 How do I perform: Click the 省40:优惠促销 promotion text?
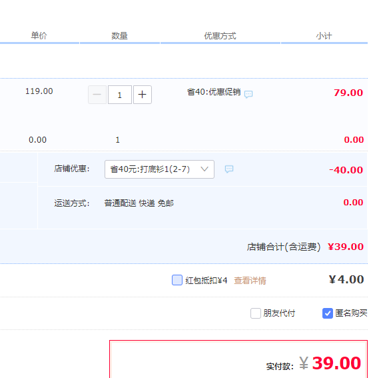tap(214, 92)
